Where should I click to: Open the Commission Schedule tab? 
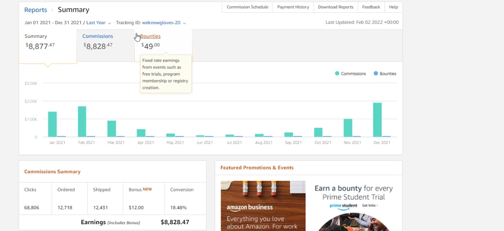(247, 7)
